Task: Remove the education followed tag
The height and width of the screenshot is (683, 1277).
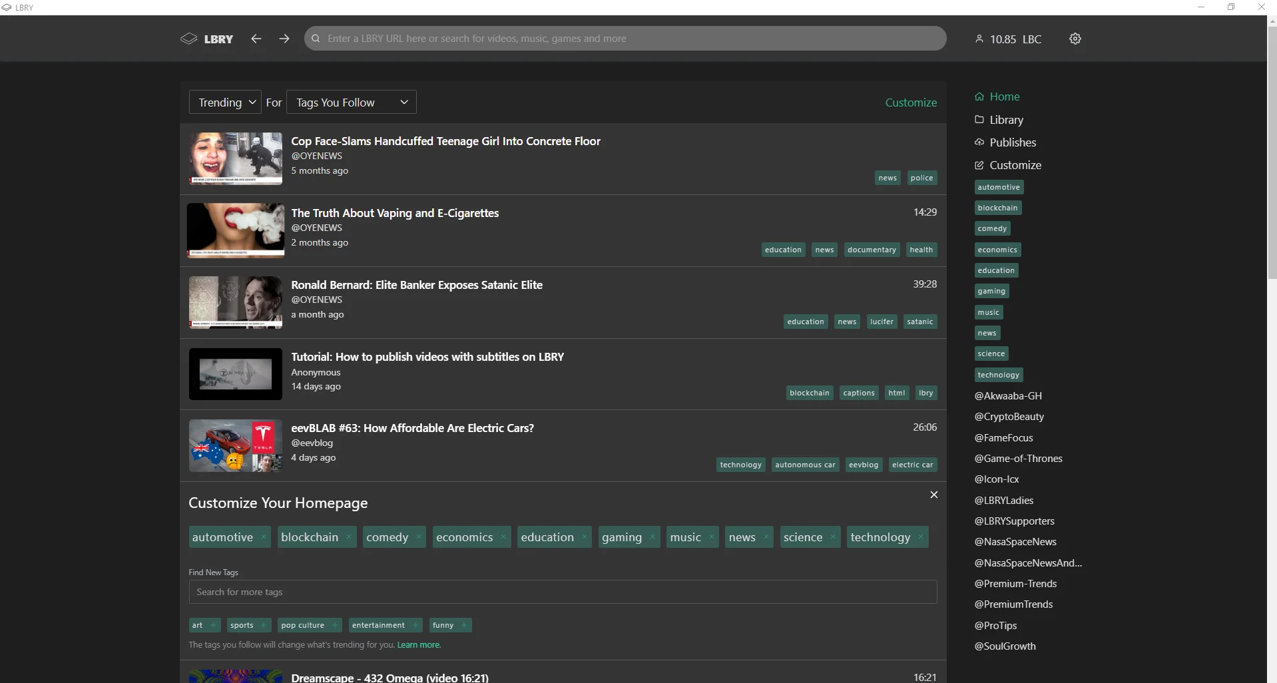Action: tap(585, 537)
